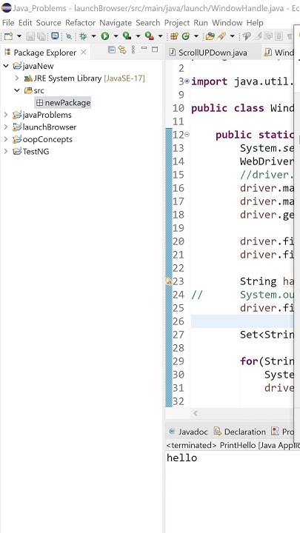Minimize the Package Explorer view
The width and height of the screenshot is (300, 533).
(x=144, y=49)
